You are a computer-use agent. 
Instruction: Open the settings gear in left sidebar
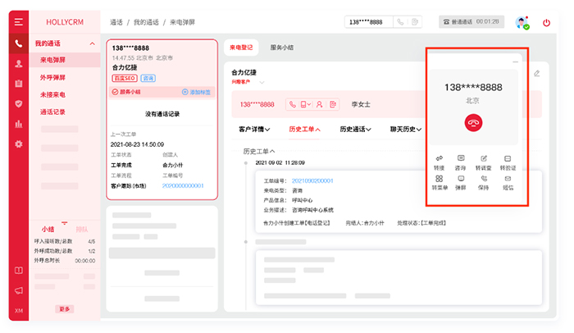[x=18, y=144]
